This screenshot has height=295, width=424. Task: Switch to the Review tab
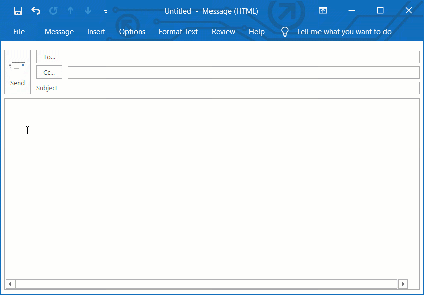223,31
